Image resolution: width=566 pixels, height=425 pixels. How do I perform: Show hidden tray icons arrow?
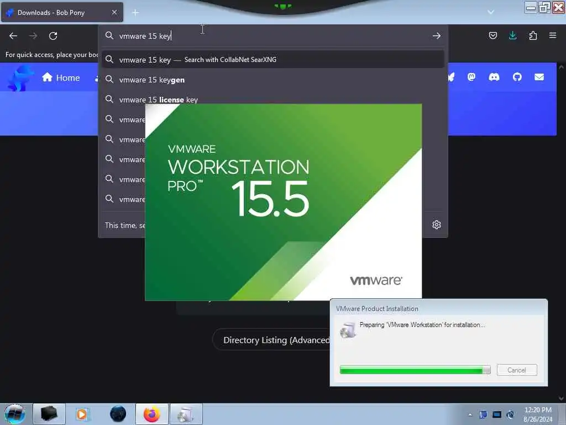(470, 414)
